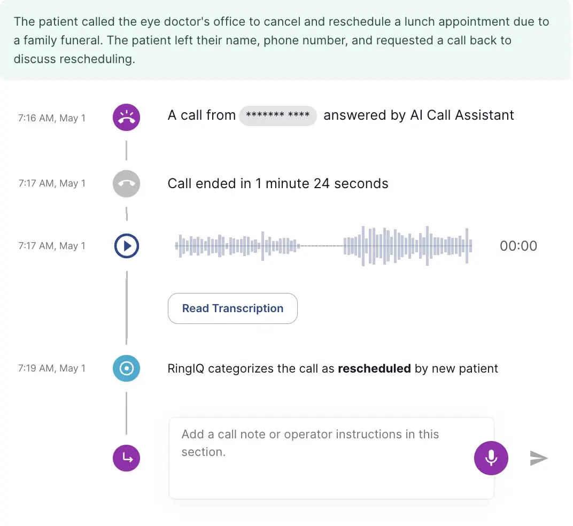Click the 00:00 playback timer

518,246
